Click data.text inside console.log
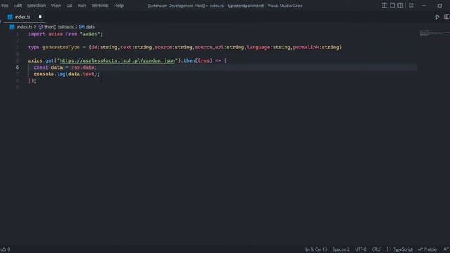 click(82, 74)
